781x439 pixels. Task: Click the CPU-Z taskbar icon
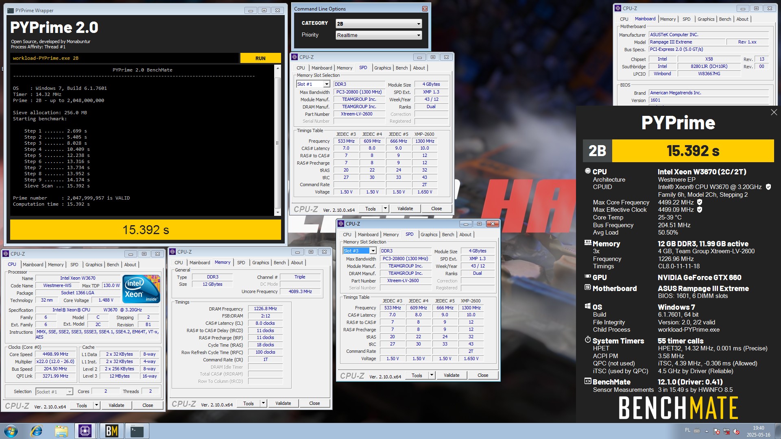85,431
